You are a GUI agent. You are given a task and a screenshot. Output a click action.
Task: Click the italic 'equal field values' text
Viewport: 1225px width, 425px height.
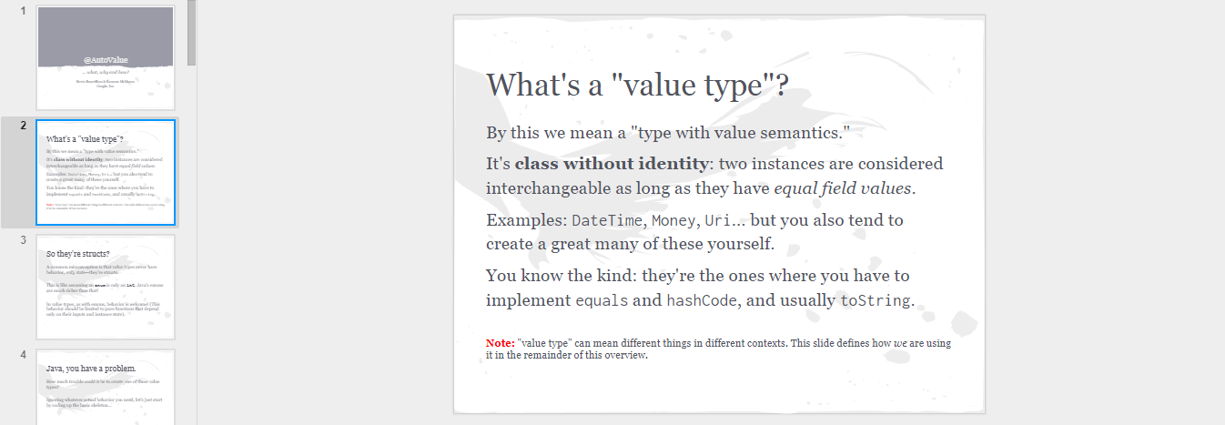pos(842,189)
